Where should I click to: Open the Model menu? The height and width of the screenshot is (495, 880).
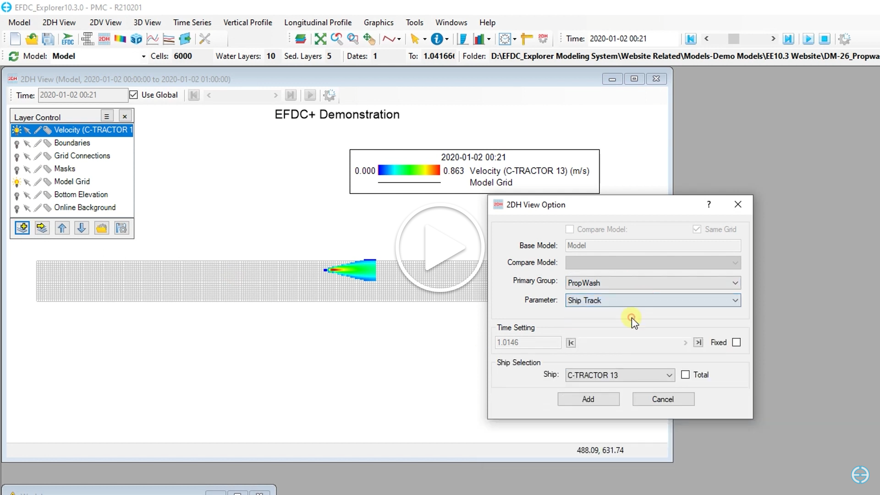[x=19, y=22]
